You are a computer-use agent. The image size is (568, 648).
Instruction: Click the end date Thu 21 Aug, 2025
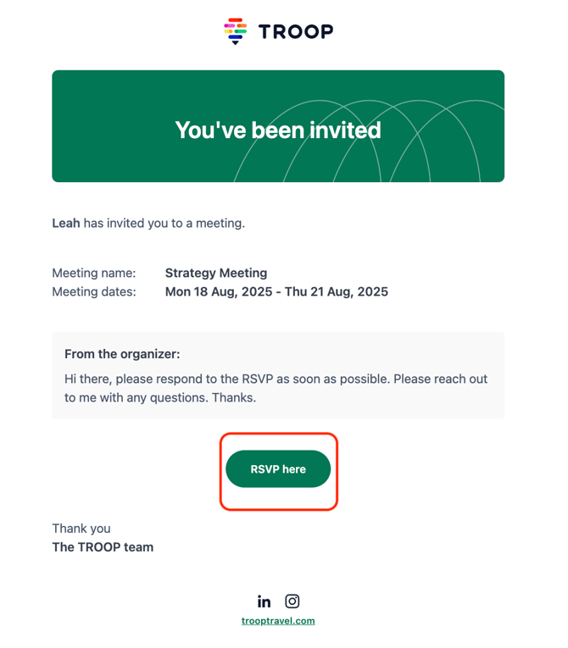click(337, 291)
